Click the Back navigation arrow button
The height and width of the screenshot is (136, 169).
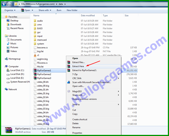(4, 4)
